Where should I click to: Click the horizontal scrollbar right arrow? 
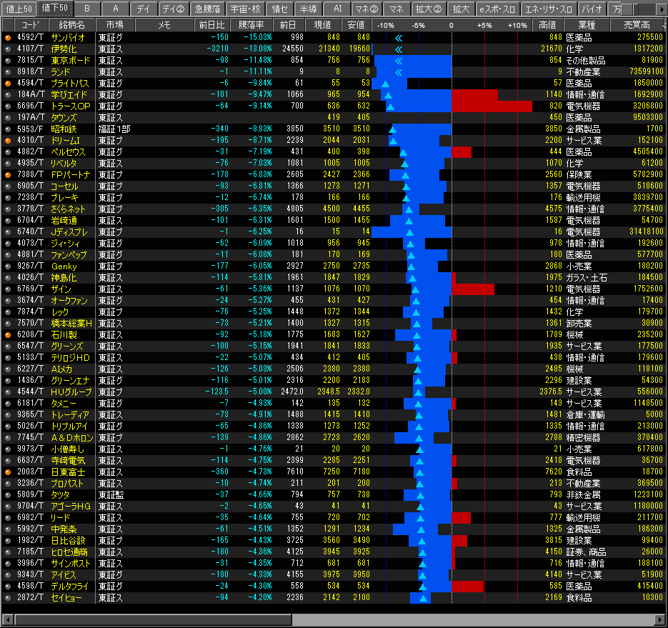click(660, 619)
